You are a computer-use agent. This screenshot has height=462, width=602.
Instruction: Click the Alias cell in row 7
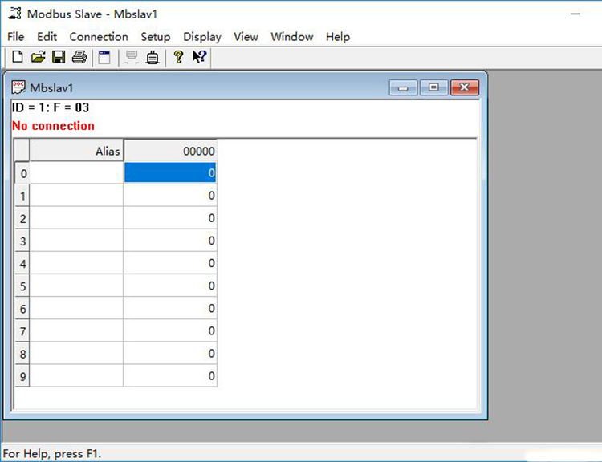coord(76,330)
